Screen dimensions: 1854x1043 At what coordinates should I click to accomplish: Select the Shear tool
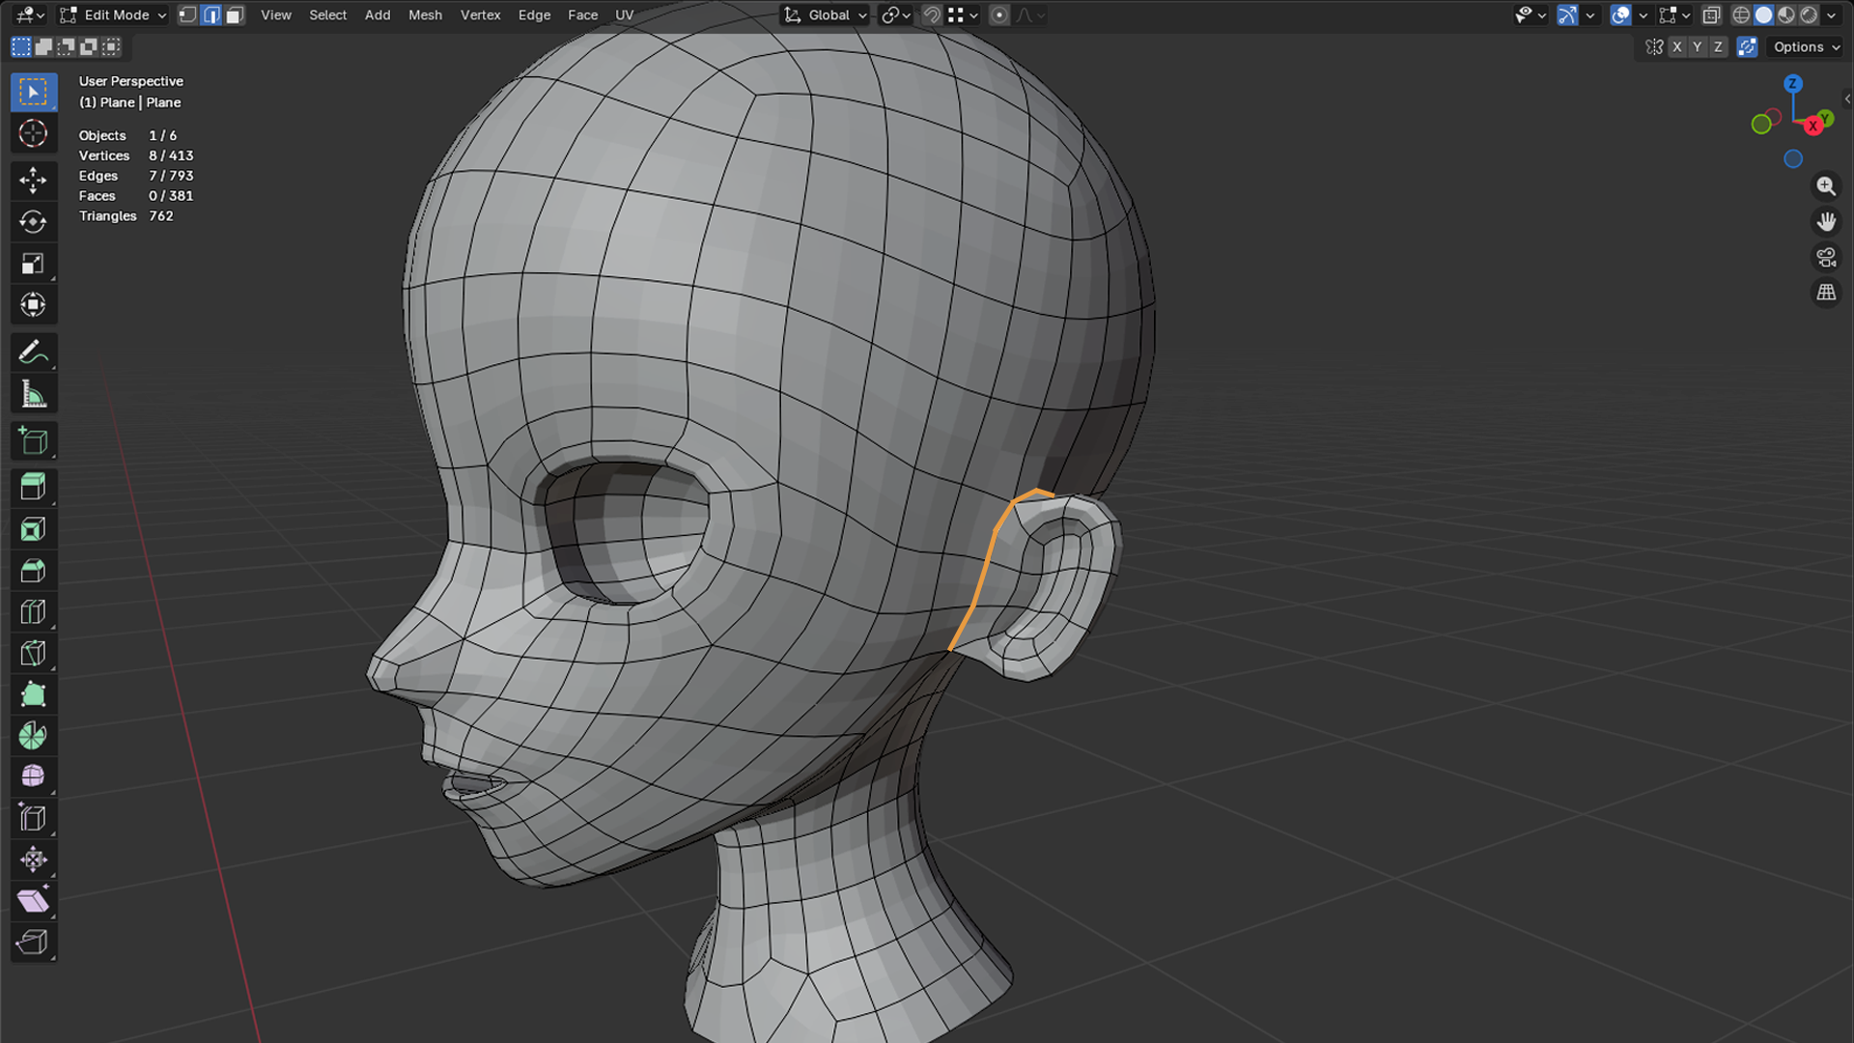pos(33,901)
